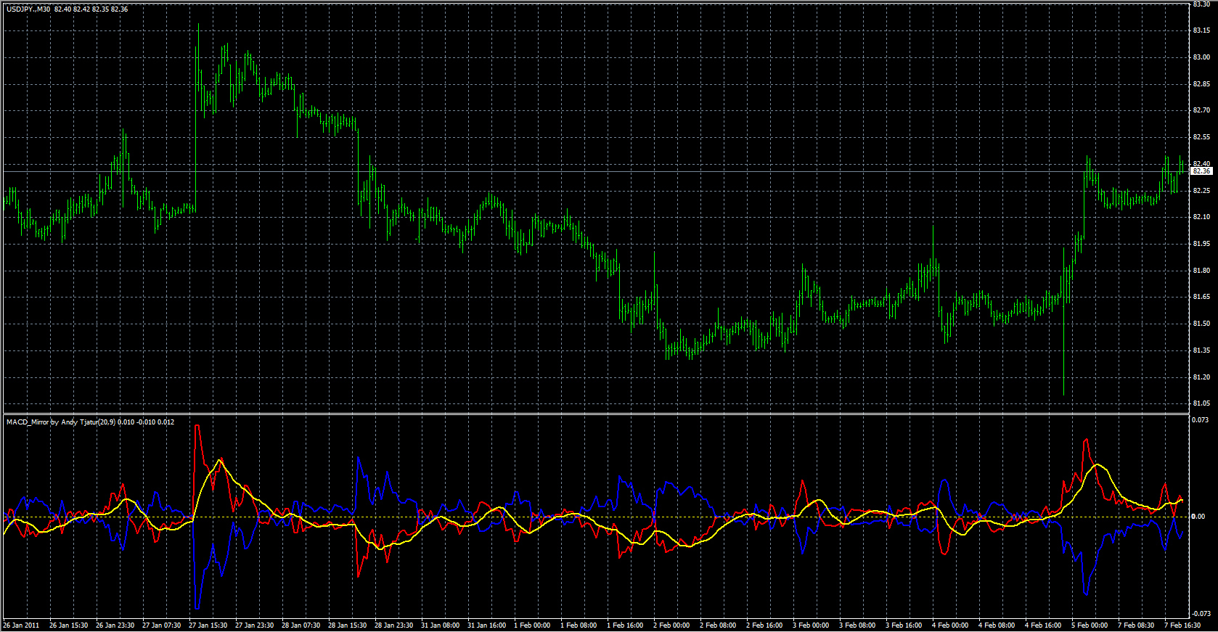Screen dimensions: 1218x632
Task: Select the 82.10 price scale label
Action: pyautogui.click(x=1201, y=217)
